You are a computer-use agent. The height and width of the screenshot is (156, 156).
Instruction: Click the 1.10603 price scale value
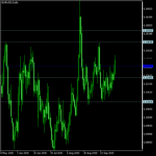(x=148, y=109)
